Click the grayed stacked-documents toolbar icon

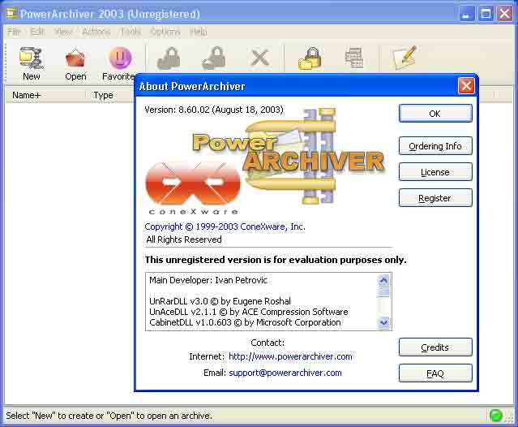354,58
